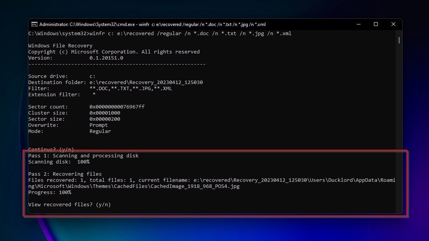The image size is (429, 241).
Task: Click cluster size value 0x00001000
Action: 105,113
